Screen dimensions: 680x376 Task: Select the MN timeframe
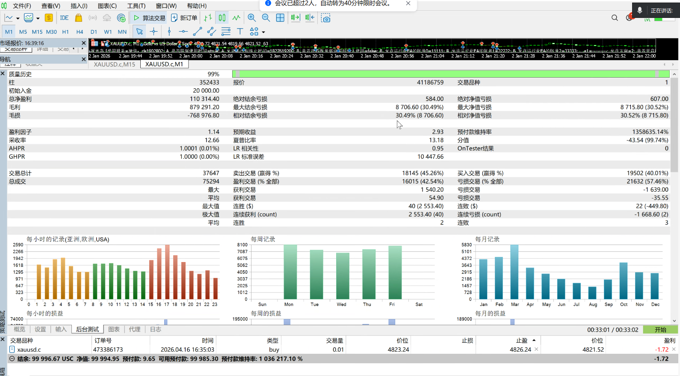click(122, 32)
